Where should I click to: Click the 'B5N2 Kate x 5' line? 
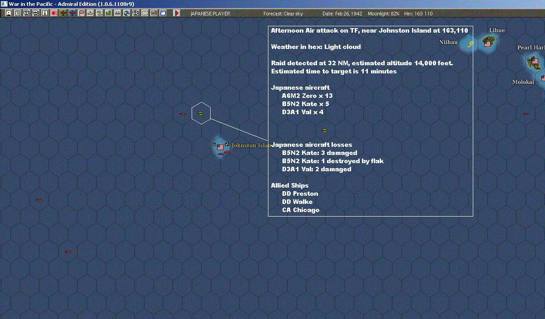pyautogui.click(x=305, y=104)
